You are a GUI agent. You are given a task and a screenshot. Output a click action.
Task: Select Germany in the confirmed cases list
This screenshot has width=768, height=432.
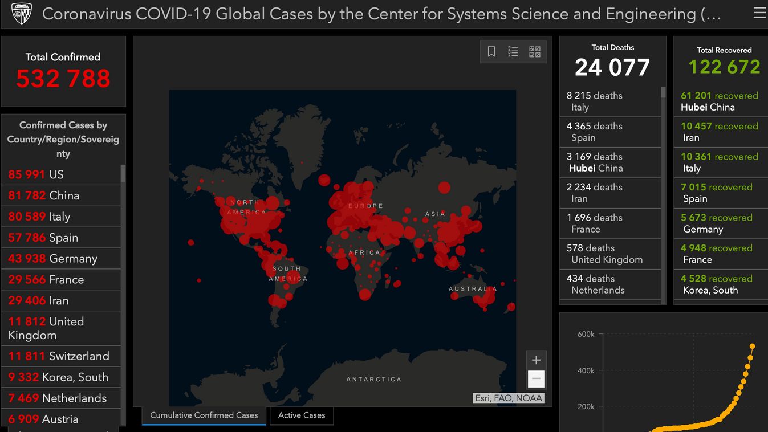[61, 259]
